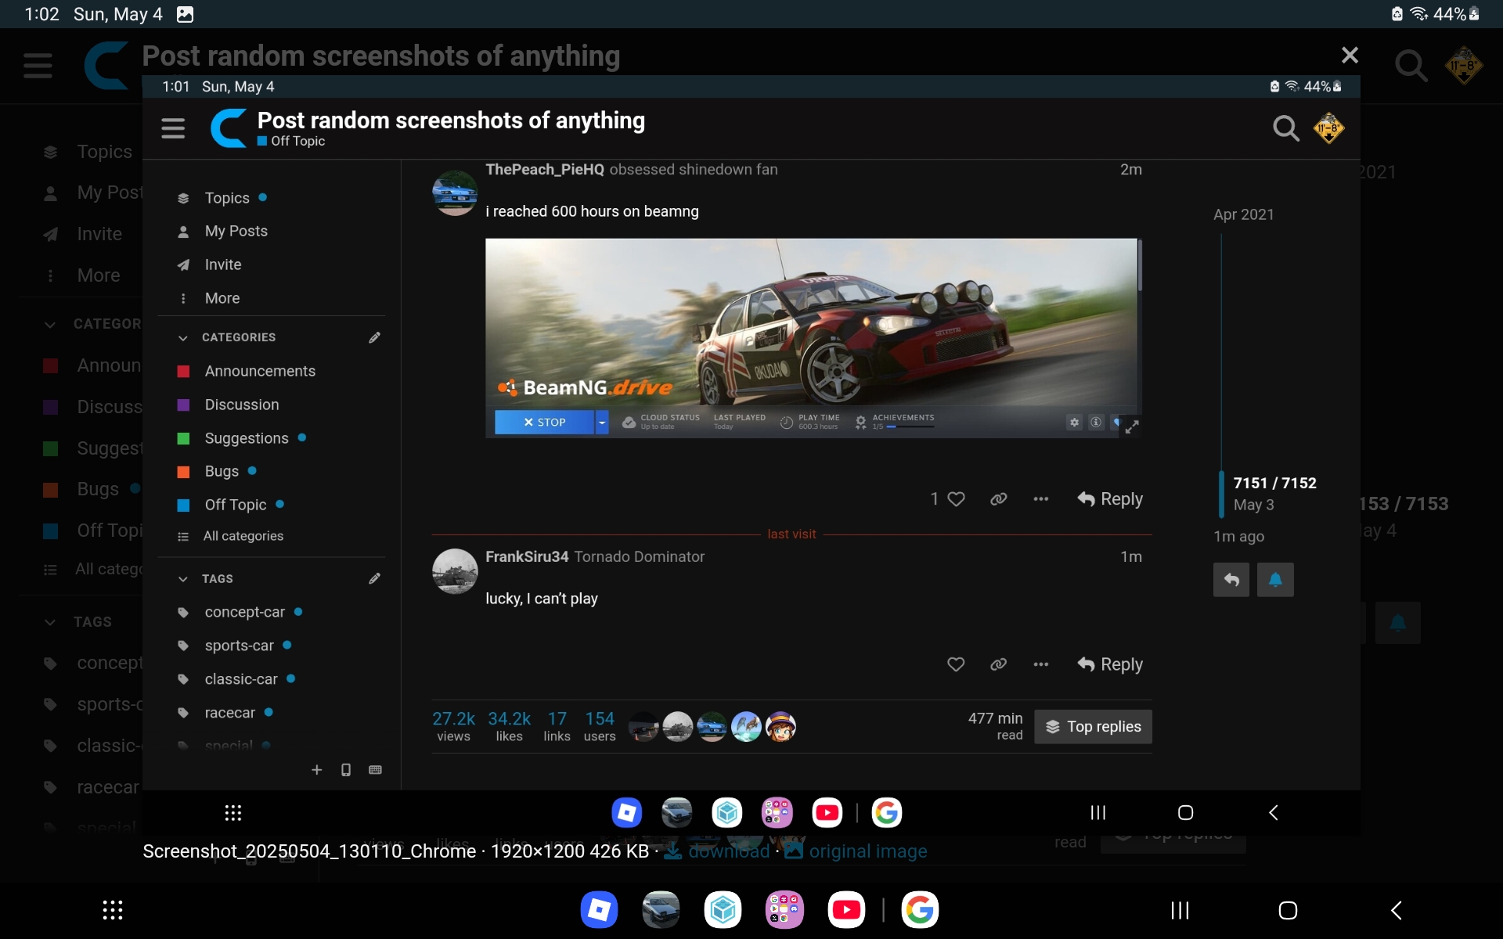Open ellipsis options on FrankSiru34's post
Viewport: 1503px width, 939px height.
pyautogui.click(x=1040, y=664)
